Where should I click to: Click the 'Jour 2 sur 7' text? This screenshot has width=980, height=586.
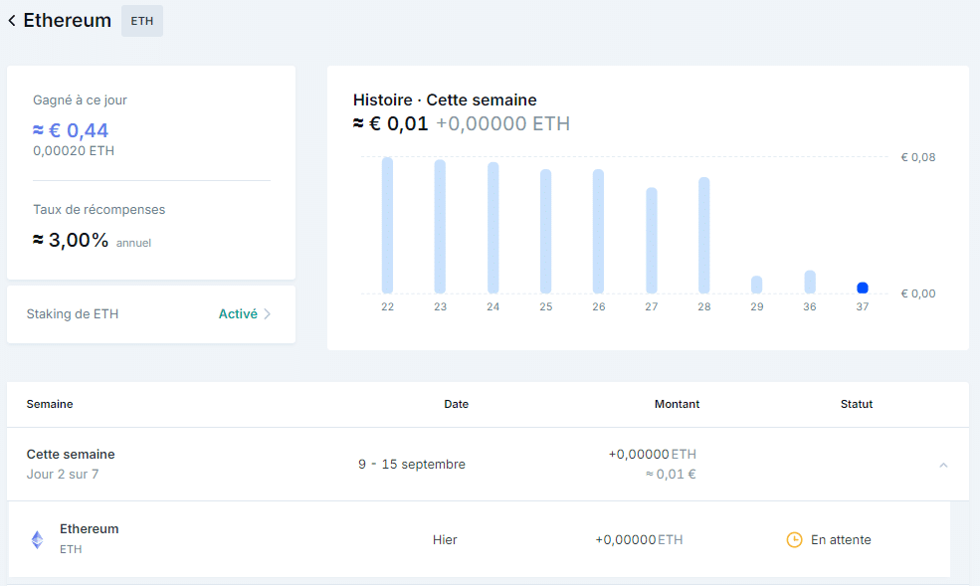[63, 475]
